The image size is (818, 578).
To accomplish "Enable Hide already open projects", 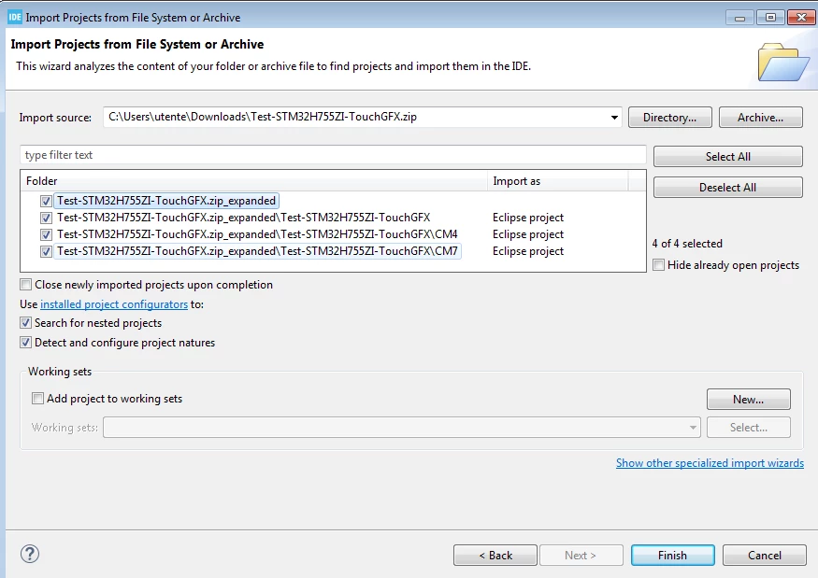I will 659,265.
